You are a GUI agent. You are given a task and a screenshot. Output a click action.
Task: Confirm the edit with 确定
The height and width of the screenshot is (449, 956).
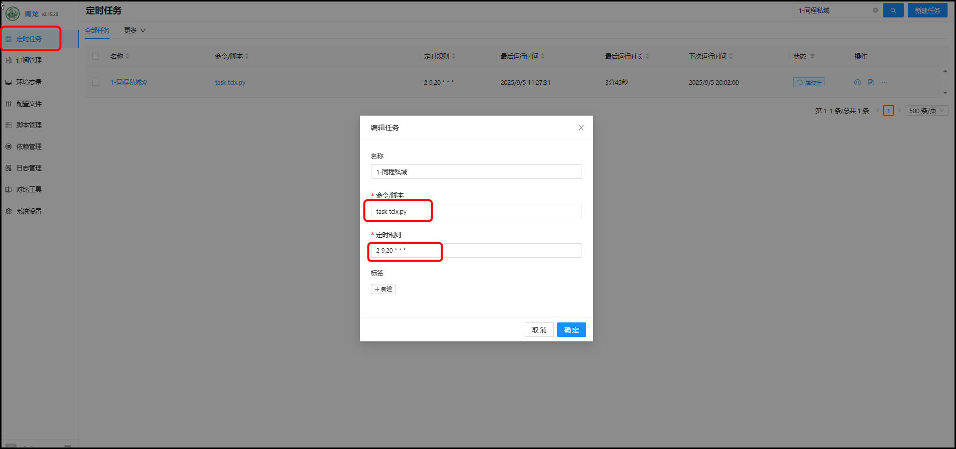571,330
